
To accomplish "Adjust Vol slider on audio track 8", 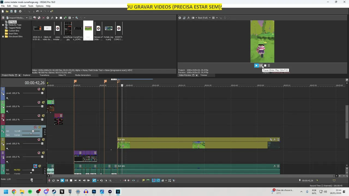I will click(x=33, y=131).
